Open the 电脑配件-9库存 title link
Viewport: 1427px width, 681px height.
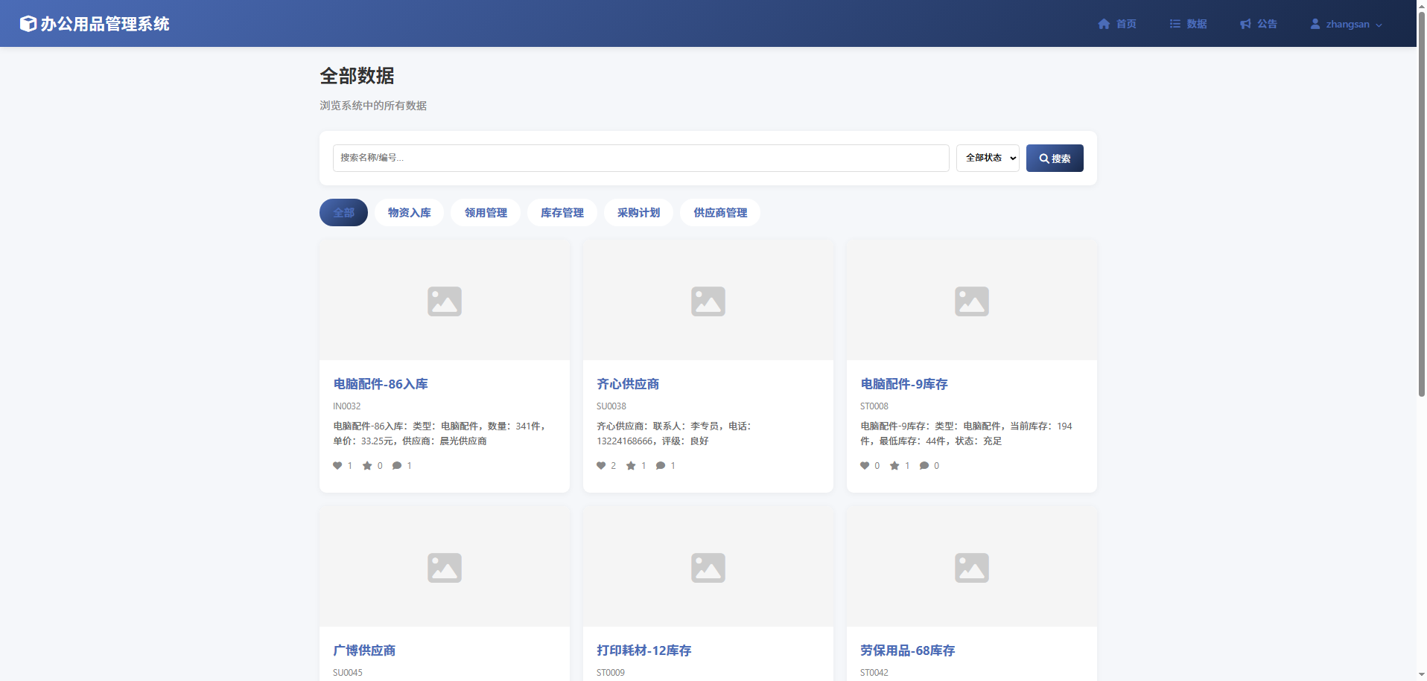click(904, 384)
